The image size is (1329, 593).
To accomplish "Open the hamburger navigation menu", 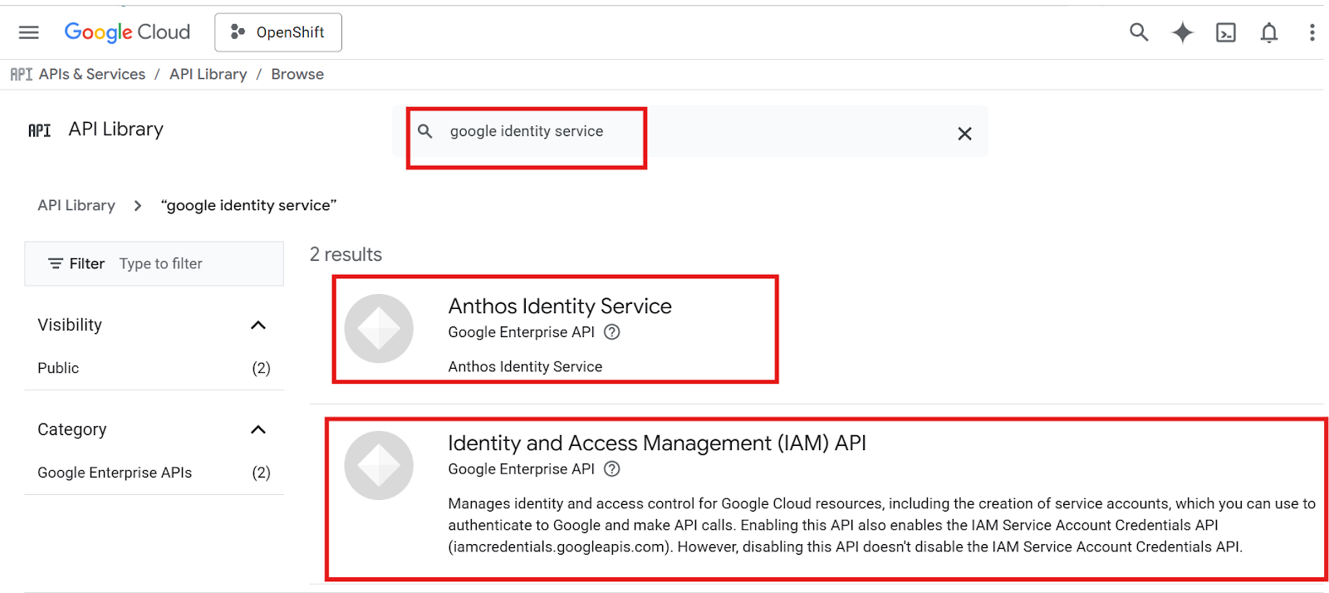I will (29, 32).
